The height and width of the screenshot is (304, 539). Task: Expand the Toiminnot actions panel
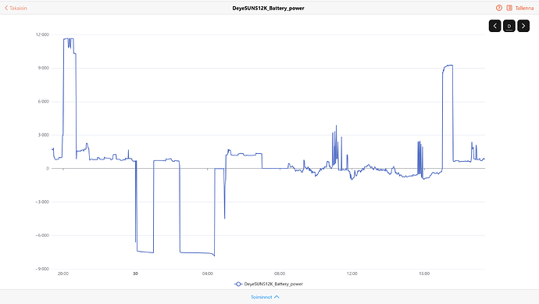tap(265, 297)
